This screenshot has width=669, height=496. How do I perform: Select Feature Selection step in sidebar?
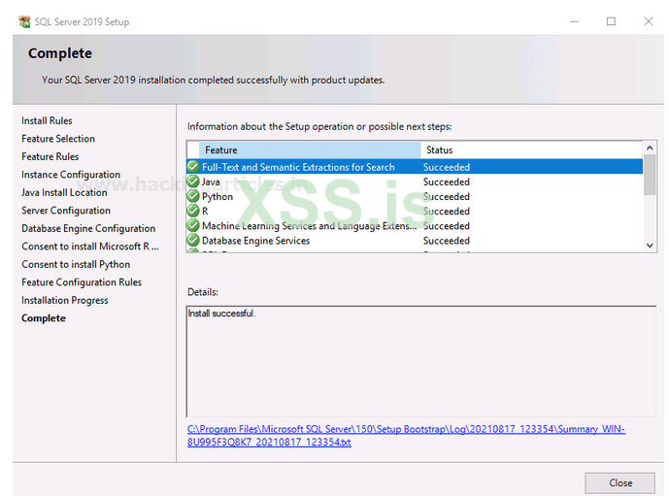[x=58, y=139]
